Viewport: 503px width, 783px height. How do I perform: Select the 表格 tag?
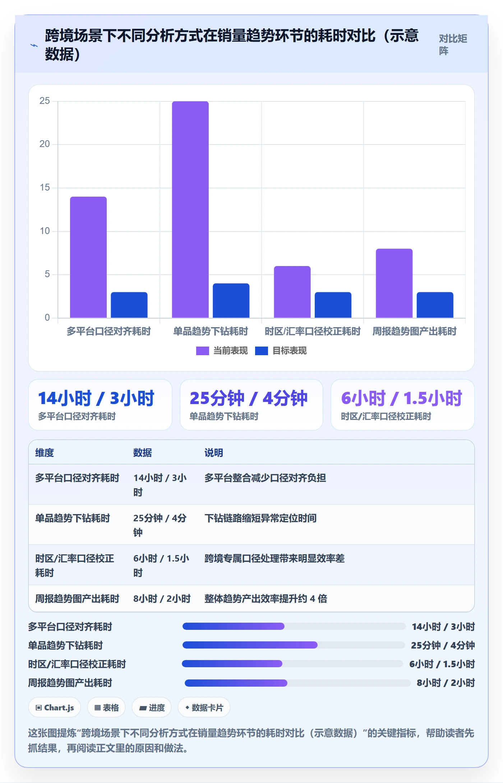(x=106, y=708)
